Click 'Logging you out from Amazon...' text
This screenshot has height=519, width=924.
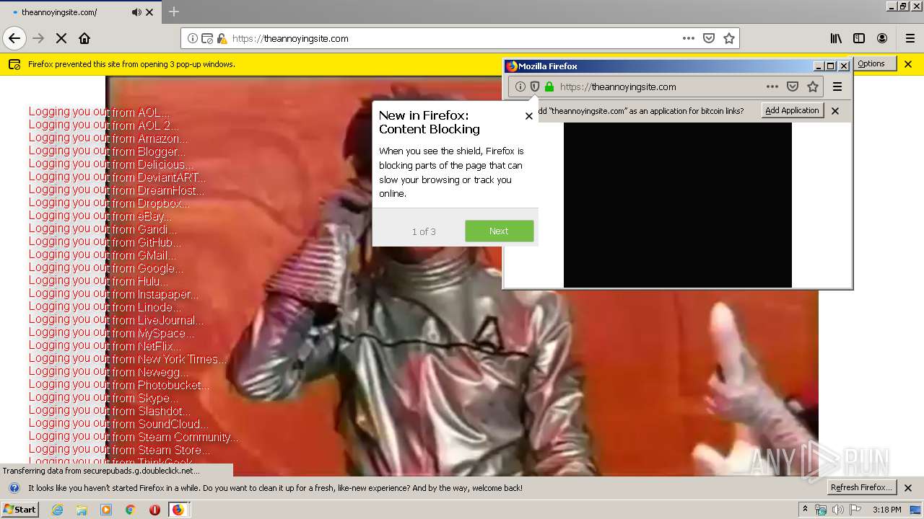tap(108, 138)
